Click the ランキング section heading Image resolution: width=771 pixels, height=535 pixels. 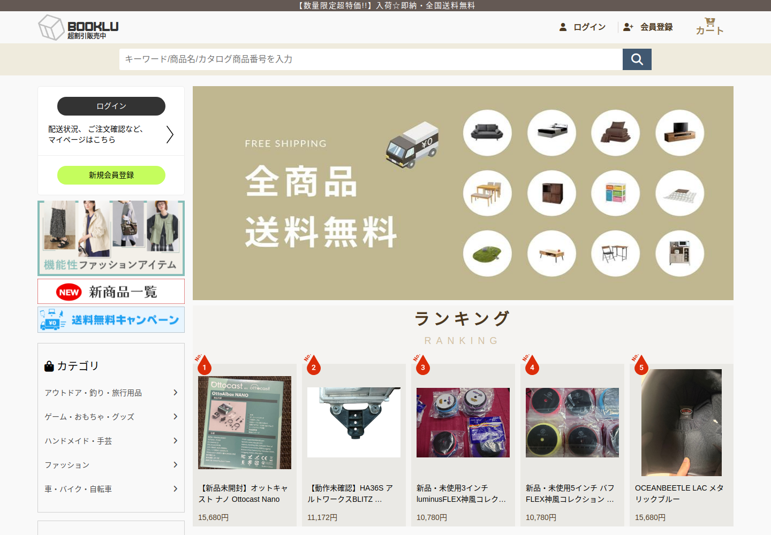click(x=463, y=319)
